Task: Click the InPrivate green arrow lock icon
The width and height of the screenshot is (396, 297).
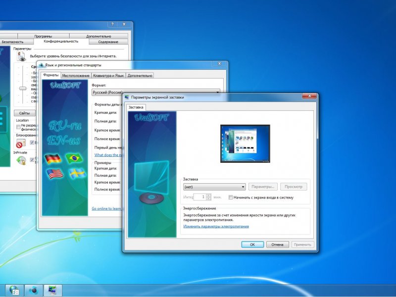Action: pos(21,160)
